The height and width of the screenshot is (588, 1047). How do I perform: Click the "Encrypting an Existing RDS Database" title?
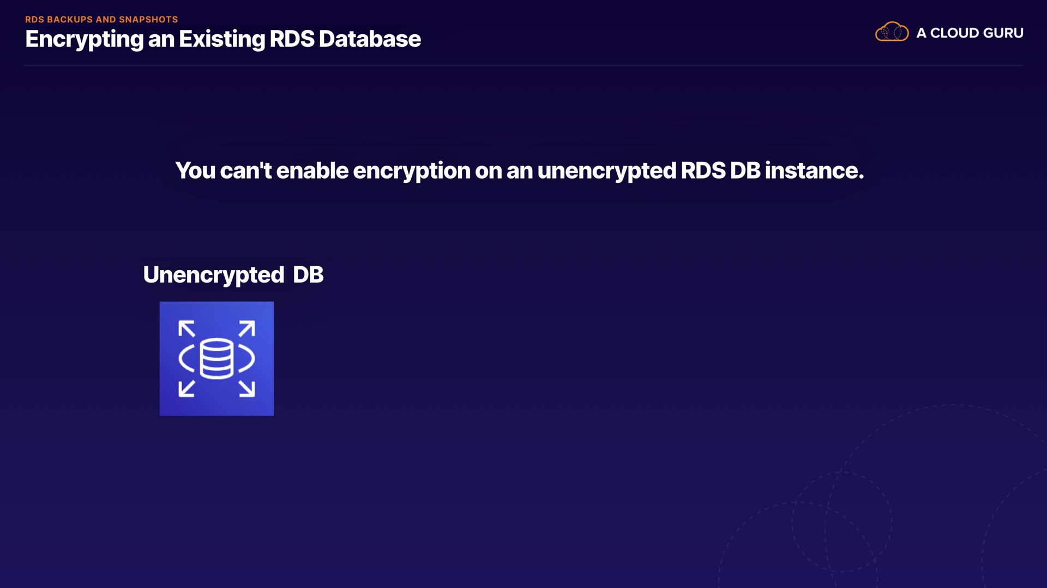click(222, 39)
